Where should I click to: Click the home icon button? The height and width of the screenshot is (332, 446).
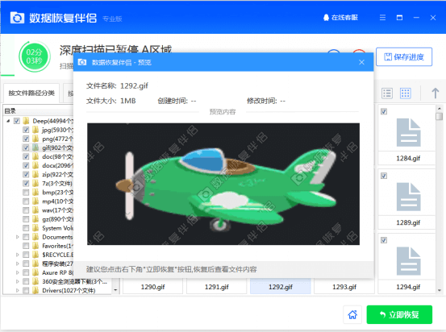click(352, 314)
